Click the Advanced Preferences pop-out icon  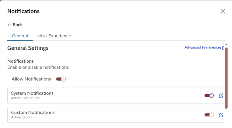[x=223, y=48]
